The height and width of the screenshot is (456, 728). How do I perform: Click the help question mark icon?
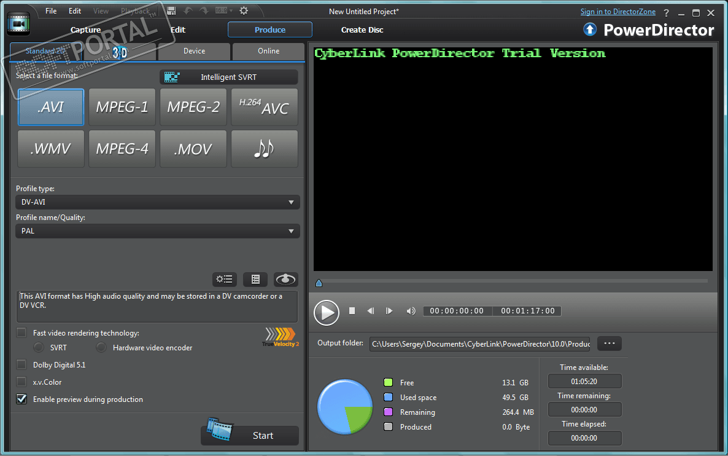[x=666, y=13]
